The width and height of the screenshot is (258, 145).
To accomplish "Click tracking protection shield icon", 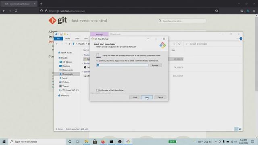I will (x=42, y=11).
